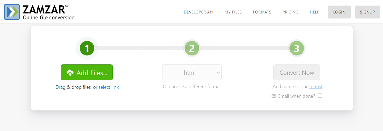
Task: Click the Email when done? label
Action: point(297,96)
